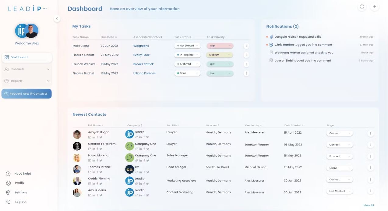Click Avayah Hogan's email icon

click(90, 137)
